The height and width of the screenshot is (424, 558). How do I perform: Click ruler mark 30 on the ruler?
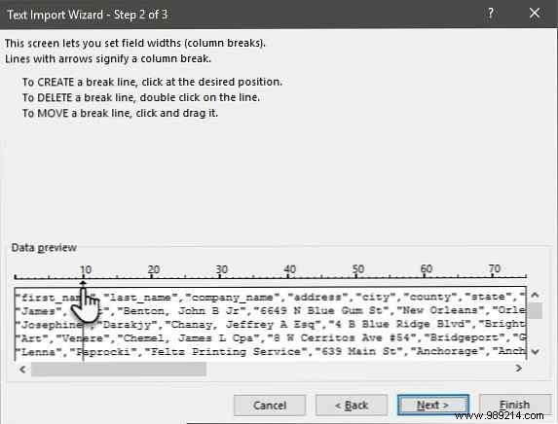pos(221,269)
